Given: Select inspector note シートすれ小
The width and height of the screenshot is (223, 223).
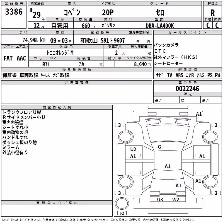Looking at the screenshot, I should pyautogui.click(x=15, y=127).
